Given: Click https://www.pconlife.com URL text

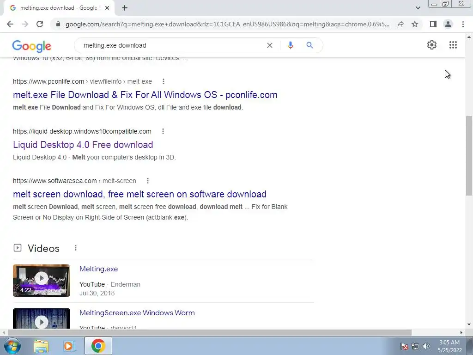Looking at the screenshot, I should click(x=48, y=81).
